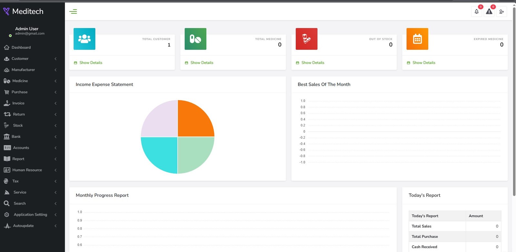Screen dimensions: 516x252
Task: Click the Total Customer people icon tile
Action: pyautogui.click(x=84, y=39)
